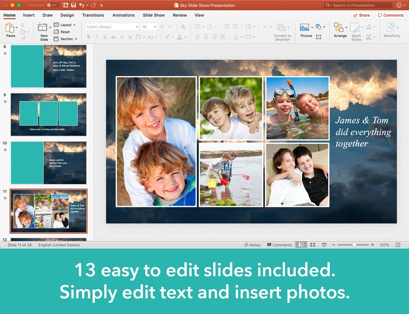This screenshot has width=409, height=314.
Task: Click the Copy icon in the ribbon
Action: click(x=23, y=32)
